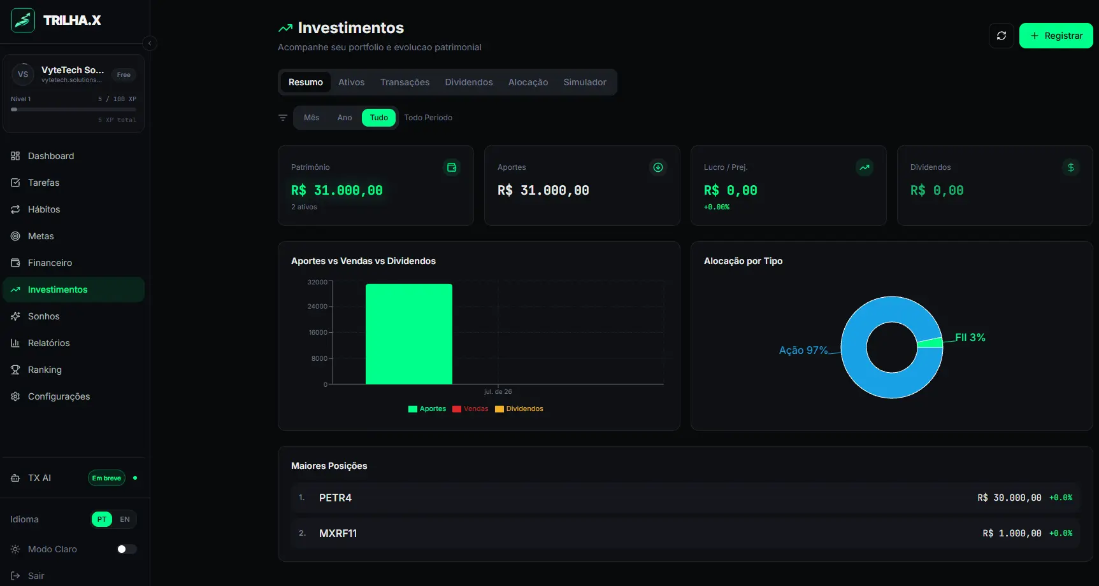Image resolution: width=1099 pixels, height=586 pixels.
Task: Click the Financeiro wallet icon
Action: point(15,263)
